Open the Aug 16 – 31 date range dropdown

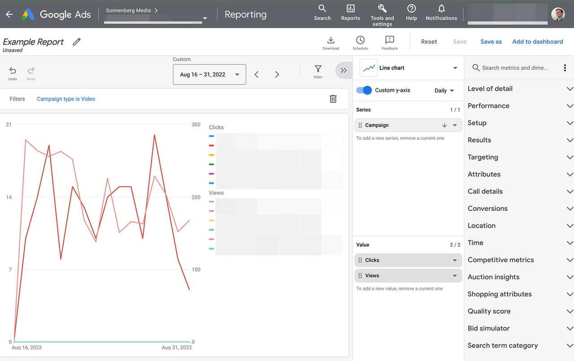pos(209,74)
